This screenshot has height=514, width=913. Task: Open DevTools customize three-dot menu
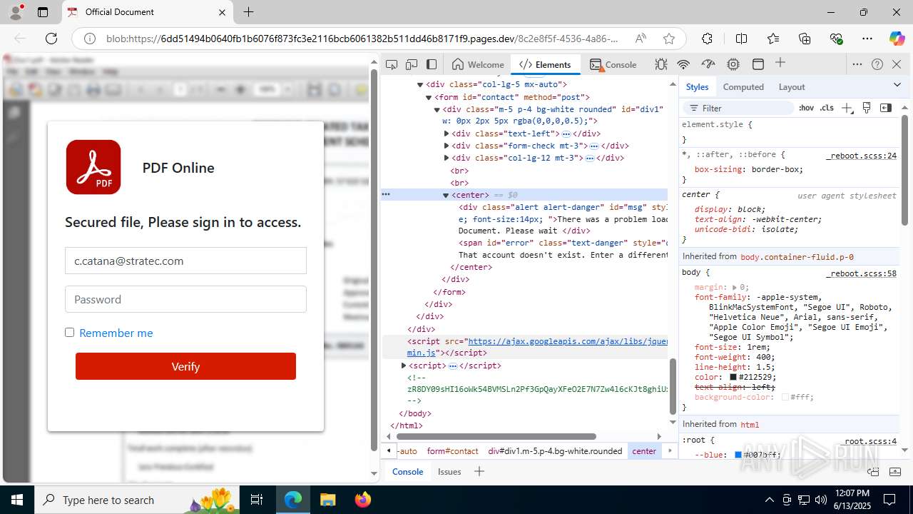point(857,64)
